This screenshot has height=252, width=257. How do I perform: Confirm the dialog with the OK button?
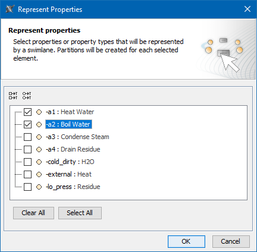click(x=186, y=241)
